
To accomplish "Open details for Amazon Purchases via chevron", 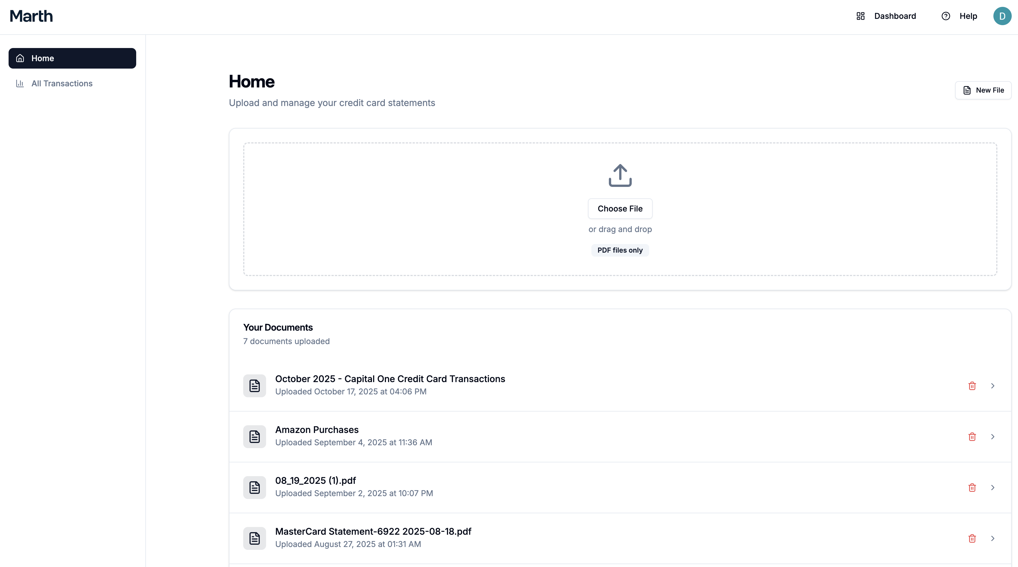I will [992, 436].
